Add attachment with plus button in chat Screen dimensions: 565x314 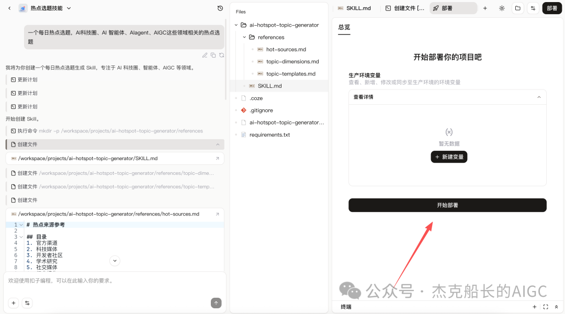point(13,303)
